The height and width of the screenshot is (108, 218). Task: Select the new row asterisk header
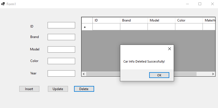point(87,27)
